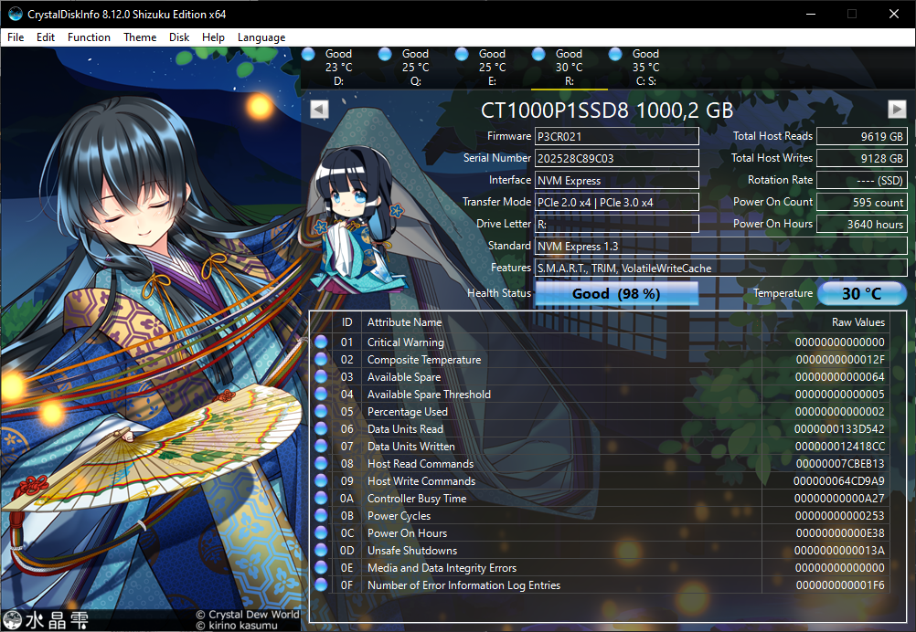Image resolution: width=916 pixels, height=632 pixels.
Task: Select disk C: S: status orb
Action: pos(615,54)
